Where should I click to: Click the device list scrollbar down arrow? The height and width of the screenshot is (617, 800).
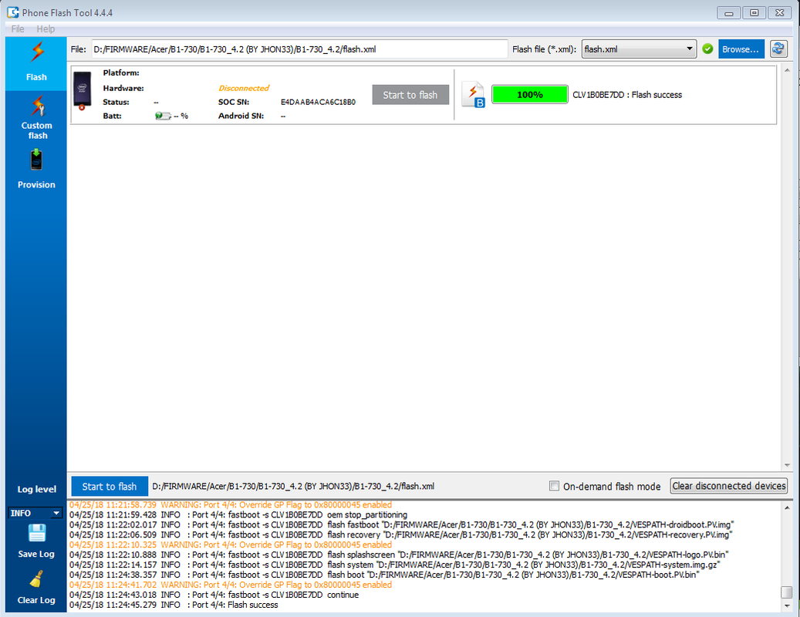click(x=787, y=465)
